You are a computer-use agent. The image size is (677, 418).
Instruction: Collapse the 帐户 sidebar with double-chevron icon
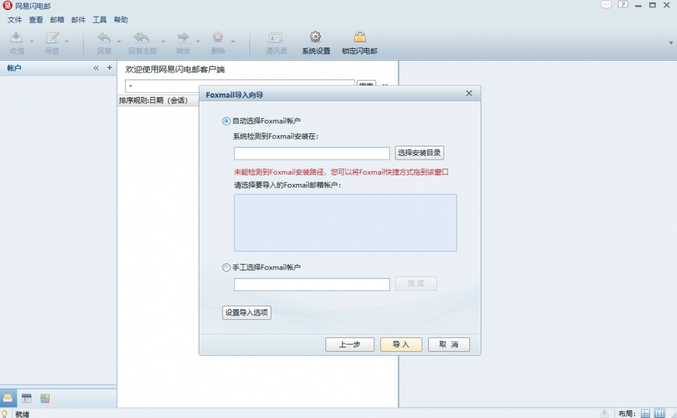(96, 68)
